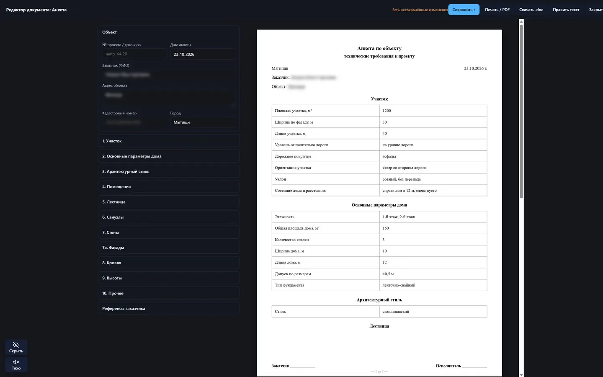603x377 pixels.
Task: Open the "8. Кровля" section
Action: pos(169,263)
